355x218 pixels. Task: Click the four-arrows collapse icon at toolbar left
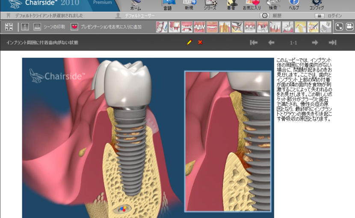[x=9, y=27]
